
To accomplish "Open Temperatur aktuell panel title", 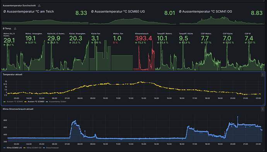I will (12, 75).
